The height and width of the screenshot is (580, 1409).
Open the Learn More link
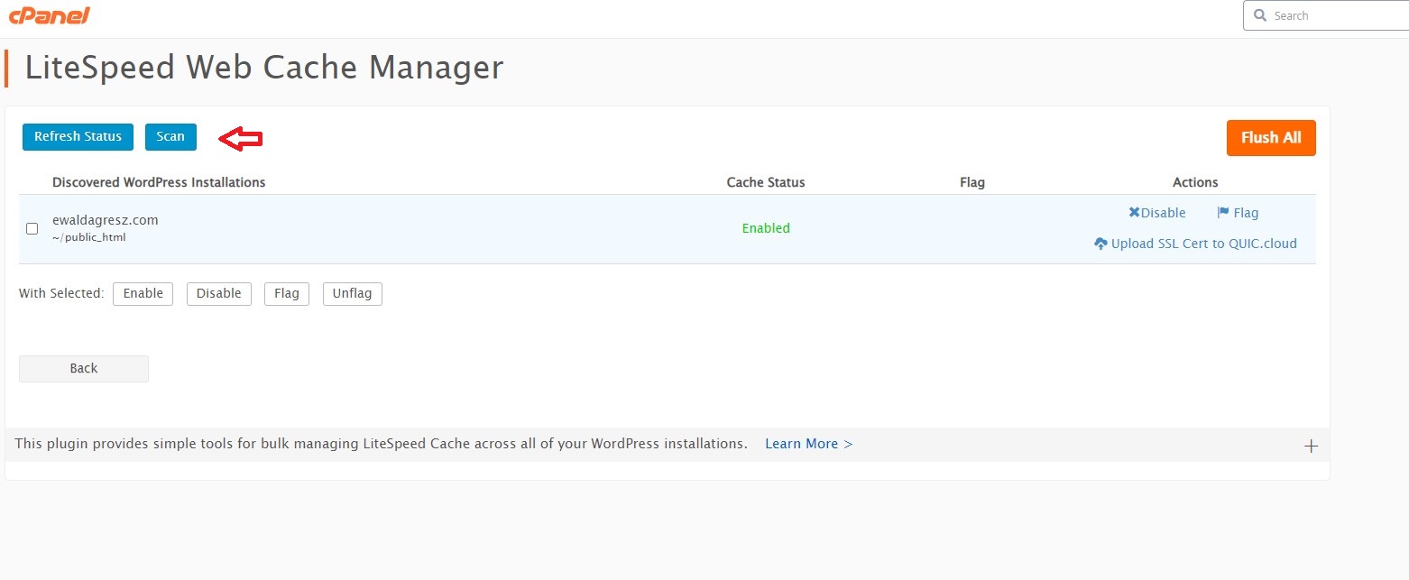point(809,444)
